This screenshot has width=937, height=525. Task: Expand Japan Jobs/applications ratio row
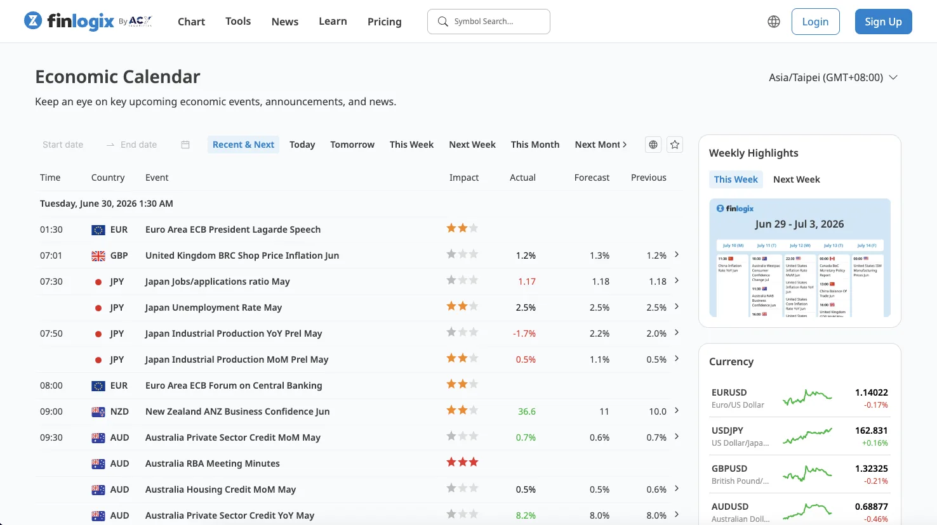[x=677, y=280]
